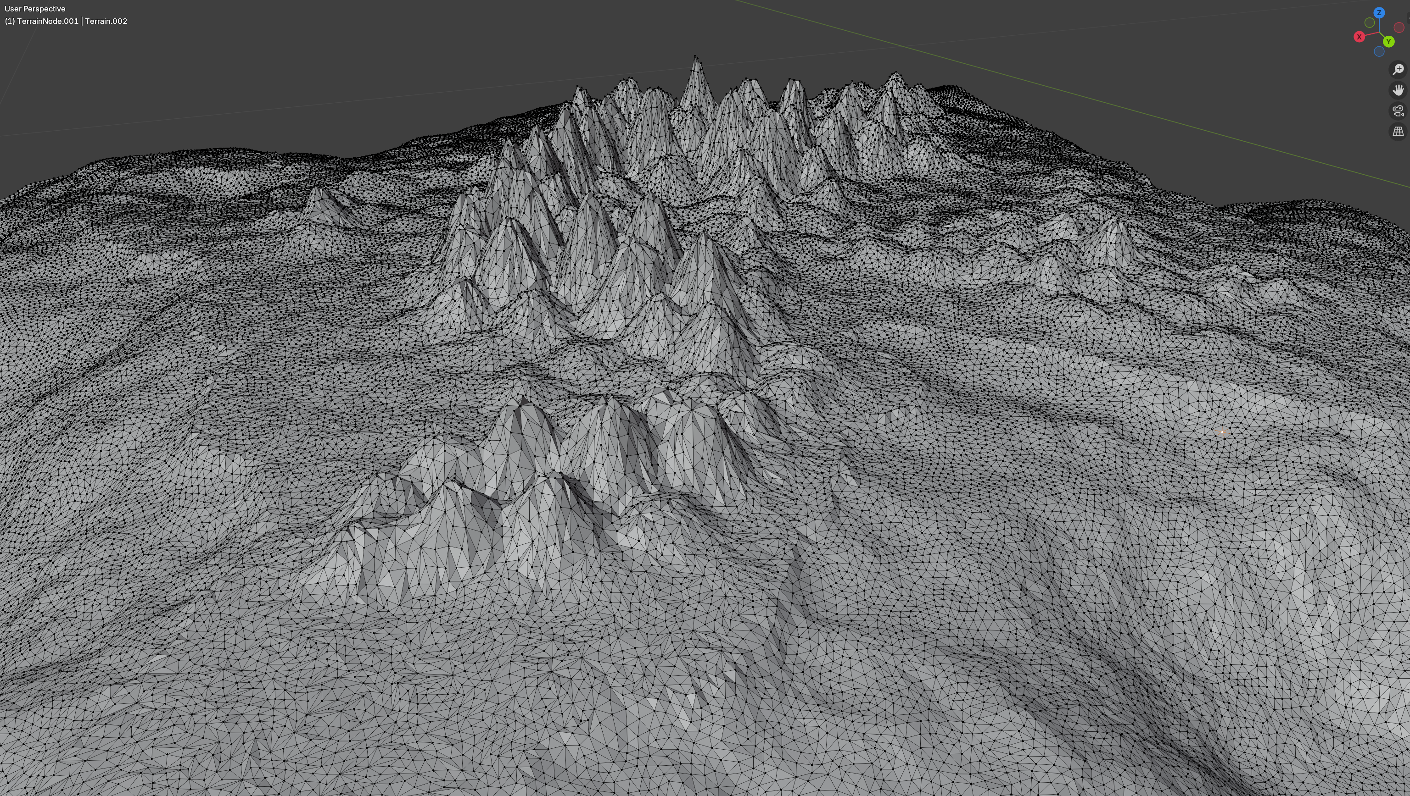The width and height of the screenshot is (1410, 796).
Task: Toggle perspective/orthographic grid button
Action: point(1399,131)
